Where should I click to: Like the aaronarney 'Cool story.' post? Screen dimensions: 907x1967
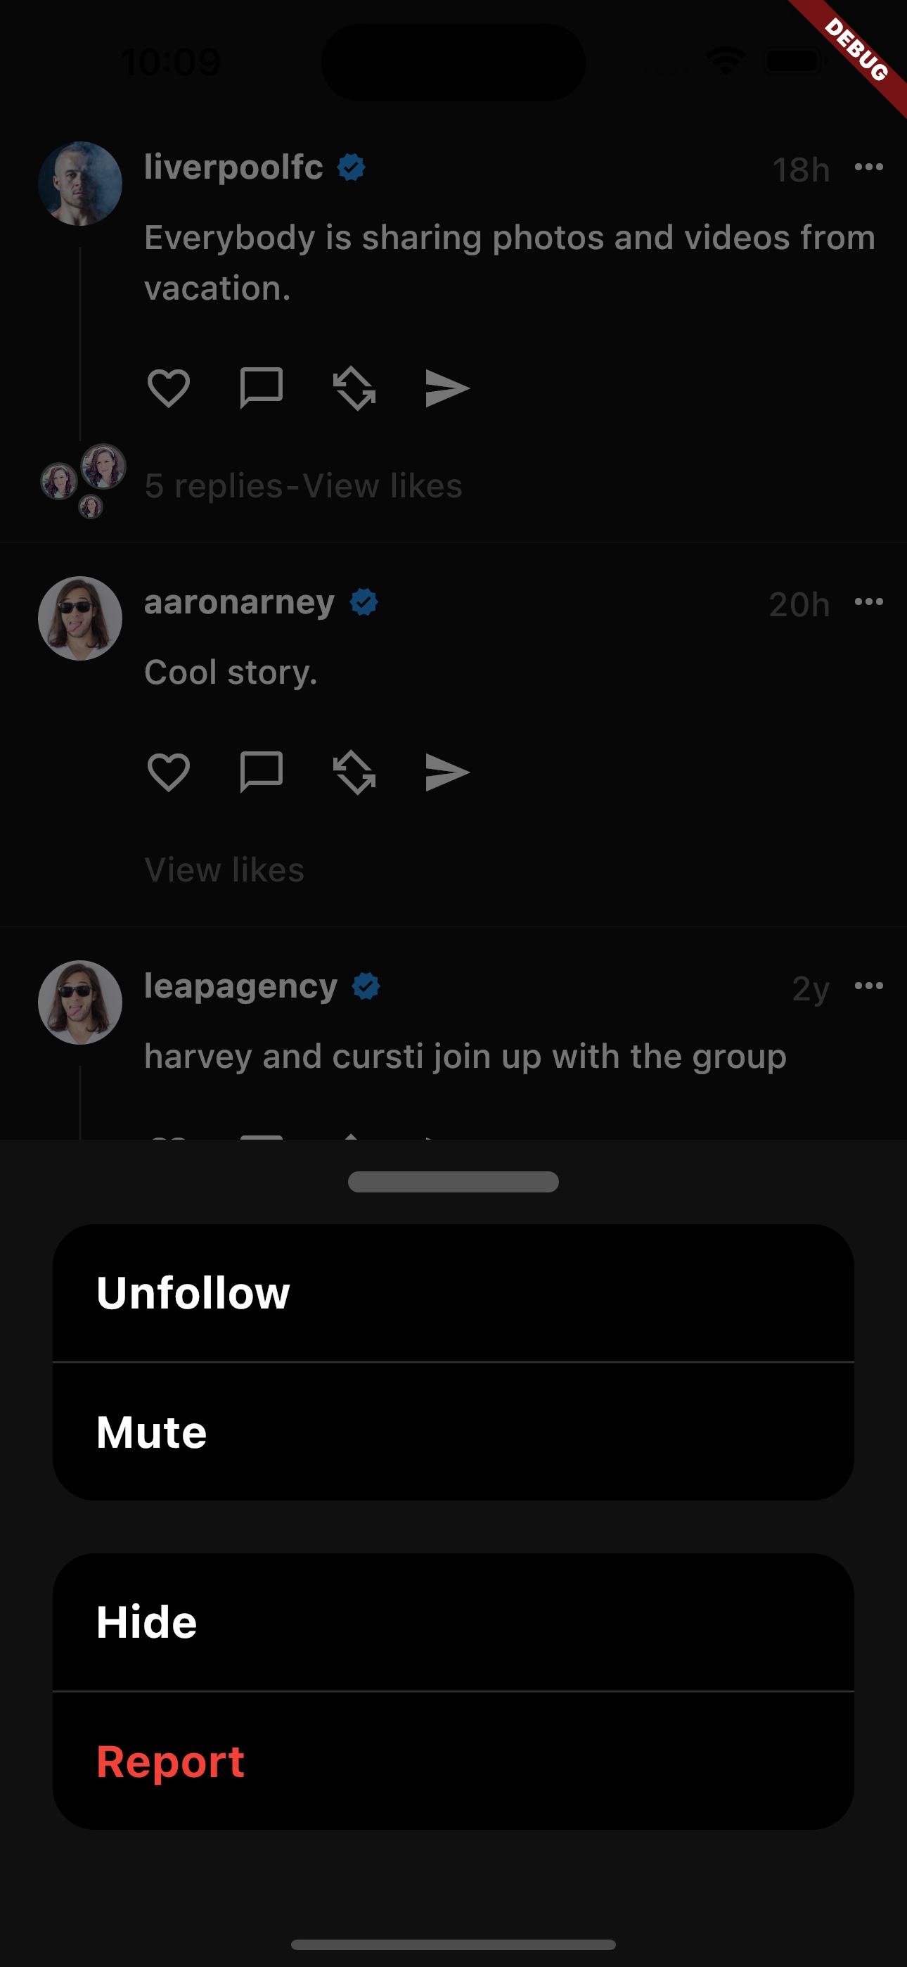(x=168, y=772)
